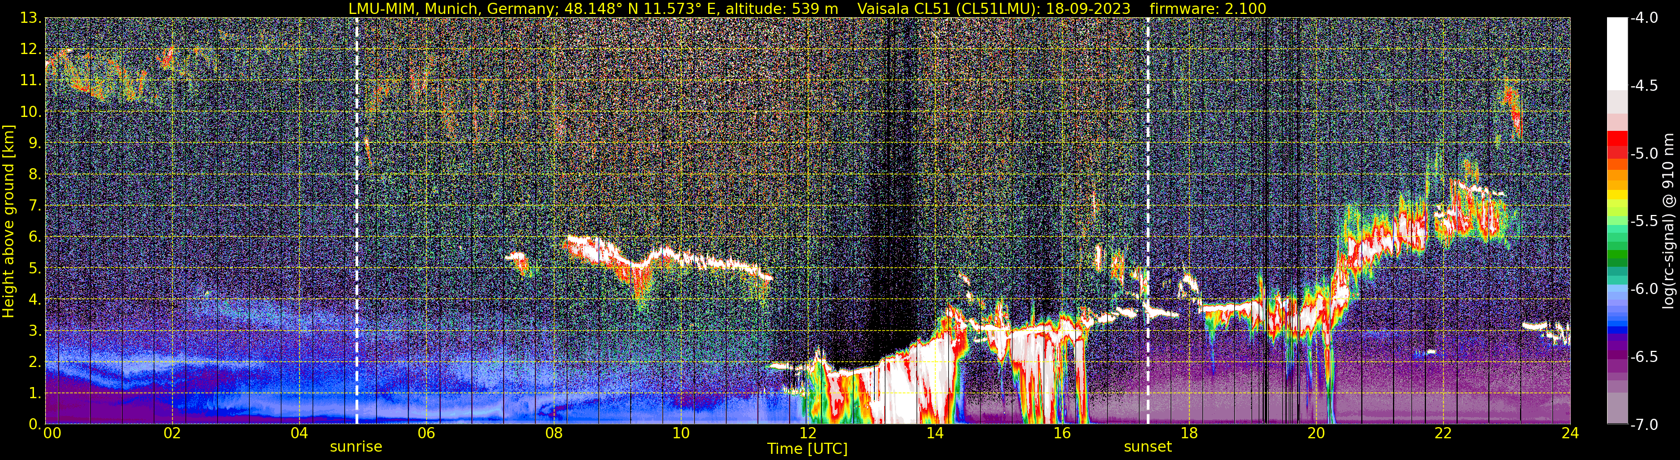1680x460 pixels.
Task: Click the "9." tick on the height axis
Action: pos(35,143)
